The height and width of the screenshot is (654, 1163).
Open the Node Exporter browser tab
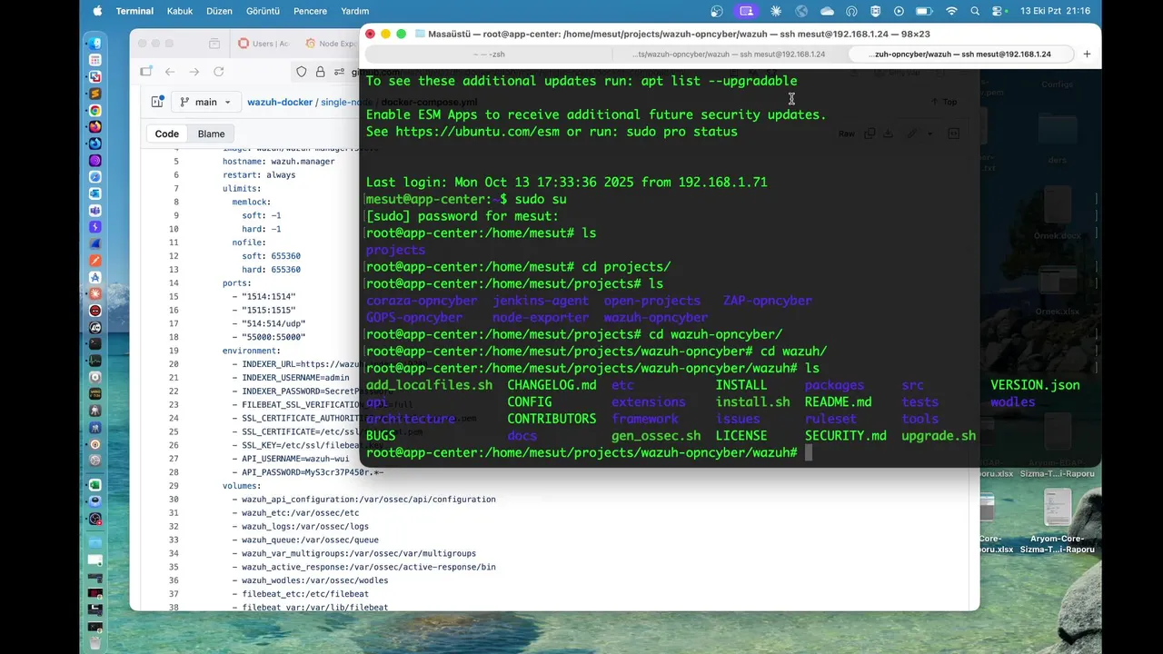[x=332, y=44]
